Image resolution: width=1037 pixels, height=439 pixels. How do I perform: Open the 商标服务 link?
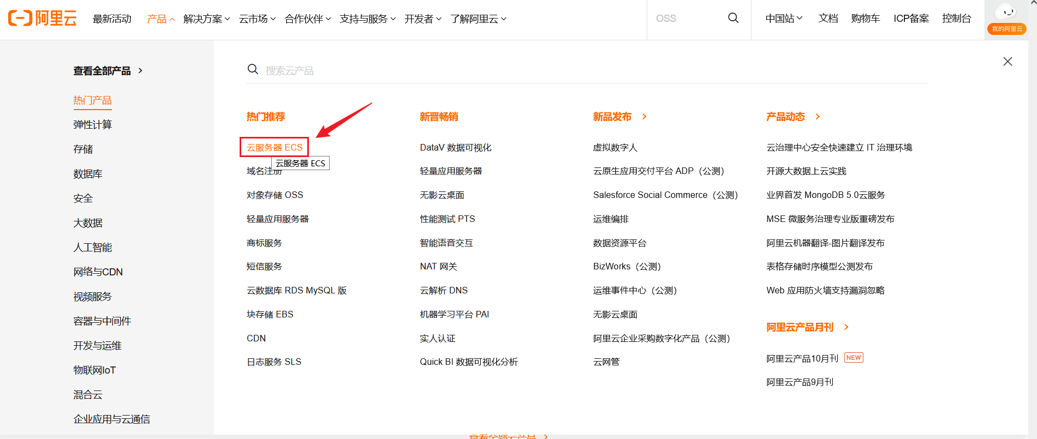point(264,243)
